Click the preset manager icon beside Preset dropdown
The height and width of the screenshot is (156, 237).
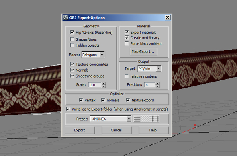146,119
